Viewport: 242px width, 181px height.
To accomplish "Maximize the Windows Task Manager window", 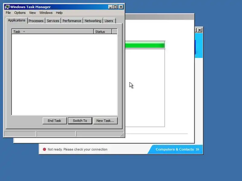I will pos(116,7).
